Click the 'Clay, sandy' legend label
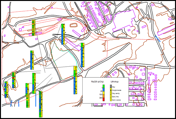 (x=116, y=93)
